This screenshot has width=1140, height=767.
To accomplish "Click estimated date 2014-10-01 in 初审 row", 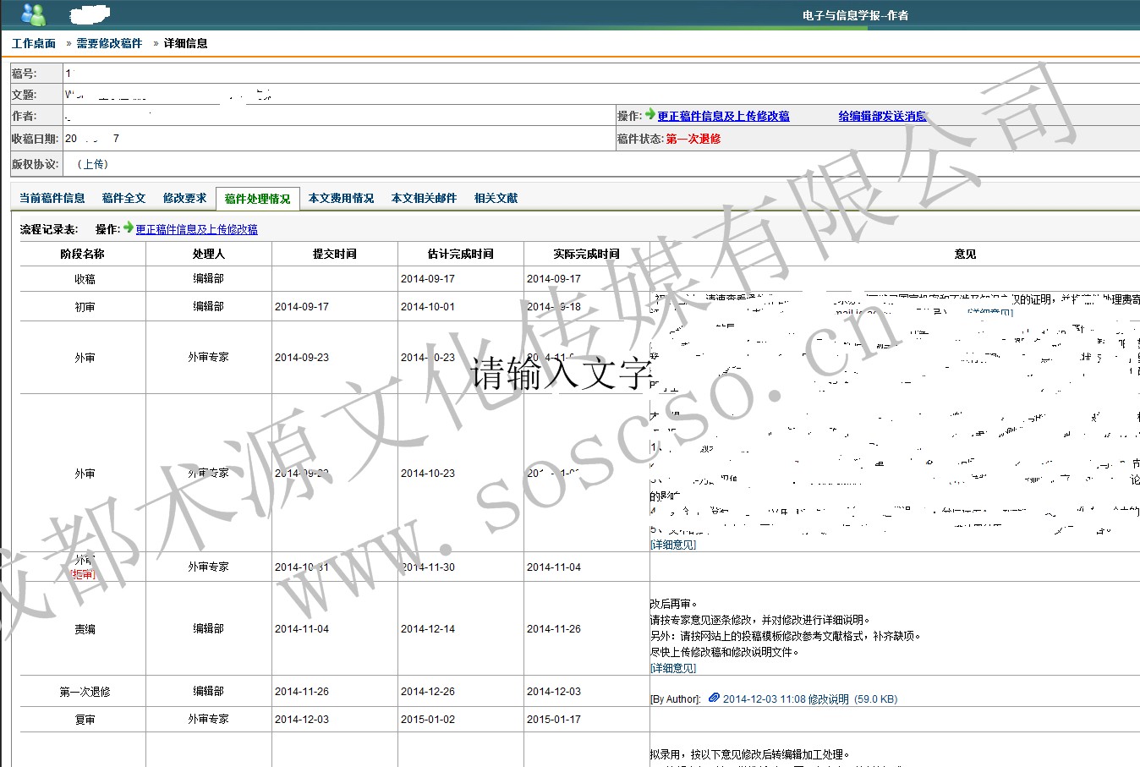I will (x=428, y=307).
